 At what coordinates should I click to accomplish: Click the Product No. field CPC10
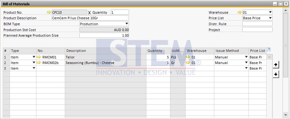coord(69,12)
